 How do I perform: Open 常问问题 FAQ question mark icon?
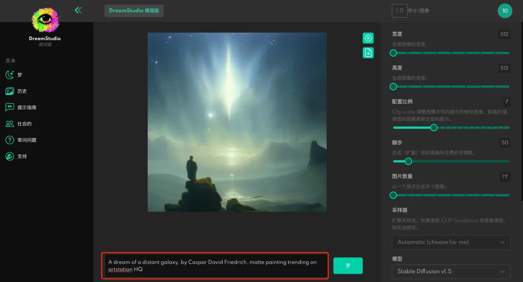pyautogui.click(x=10, y=140)
